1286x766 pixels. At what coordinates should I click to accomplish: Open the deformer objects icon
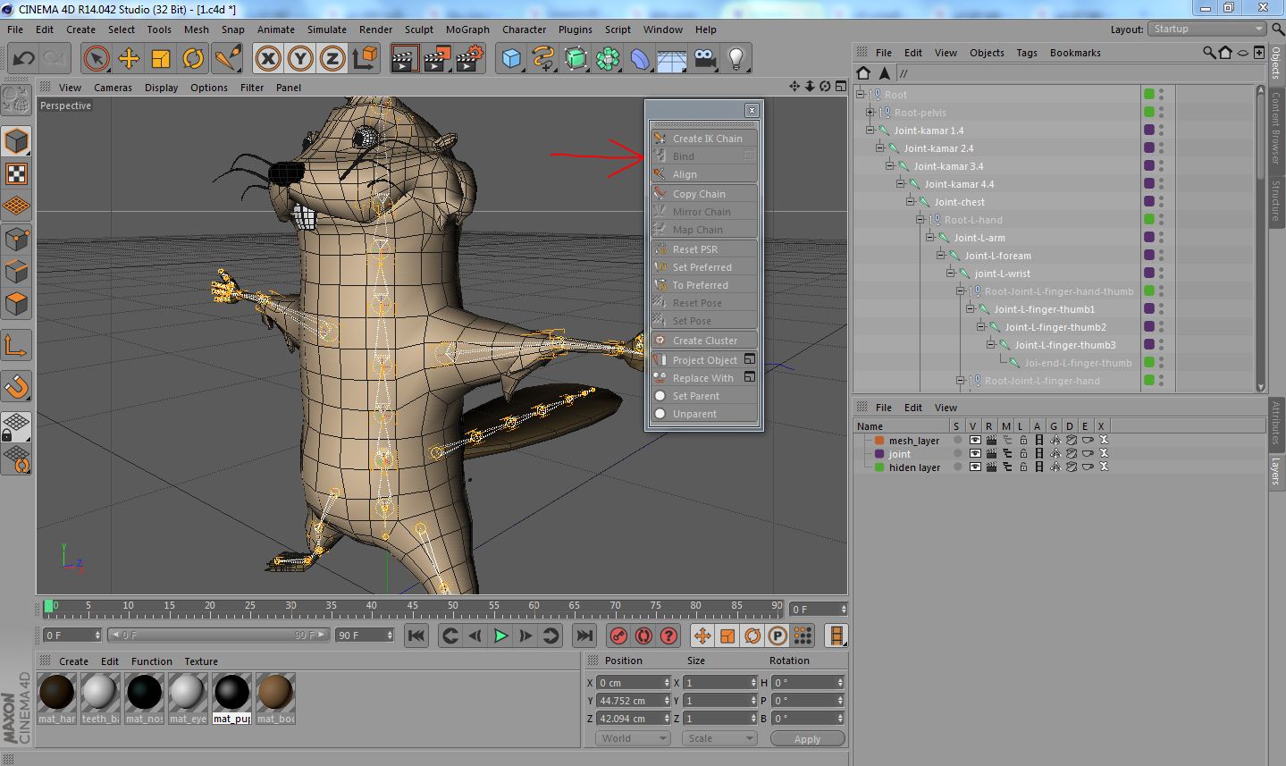[640, 59]
